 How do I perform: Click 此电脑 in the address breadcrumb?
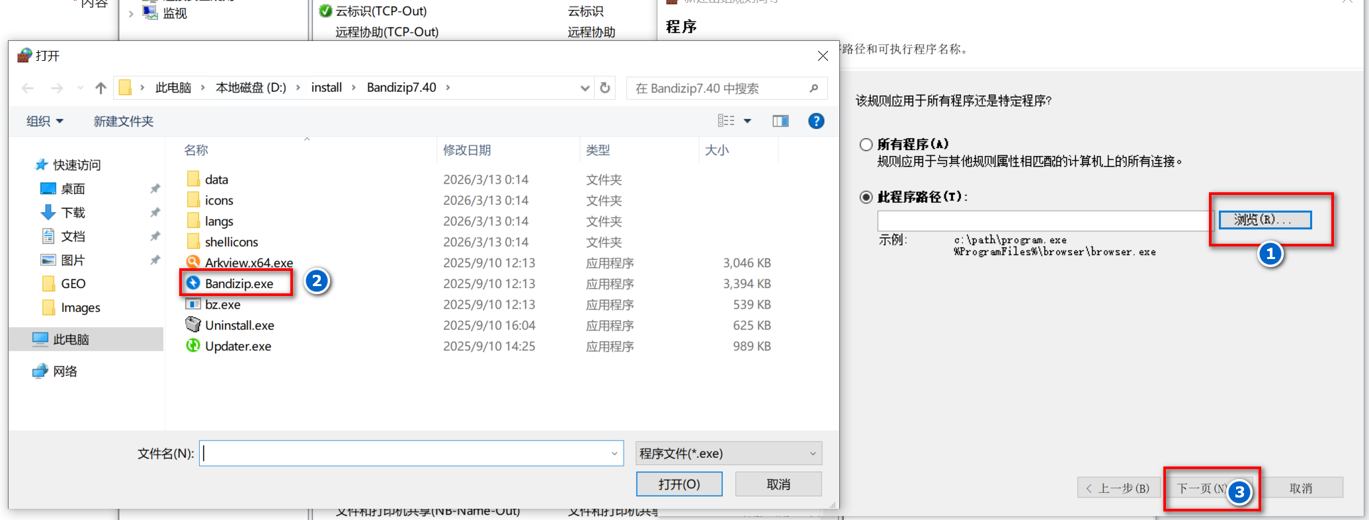click(173, 87)
